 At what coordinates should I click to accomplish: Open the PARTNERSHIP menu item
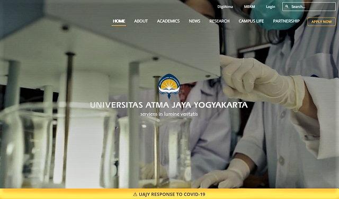point(286,21)
